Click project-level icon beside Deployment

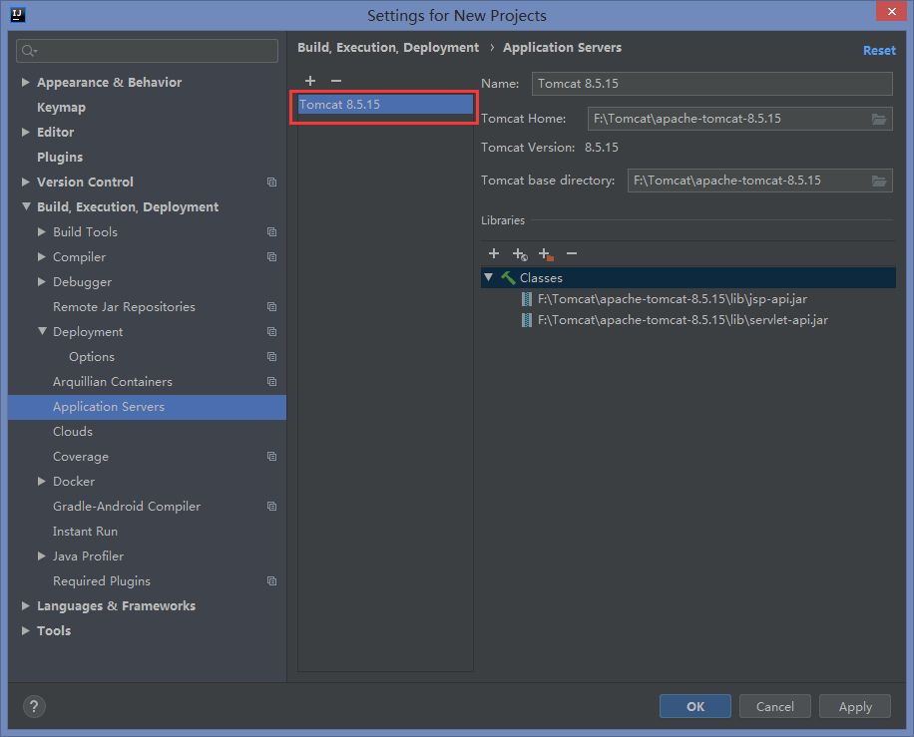[x=271, y=331]
